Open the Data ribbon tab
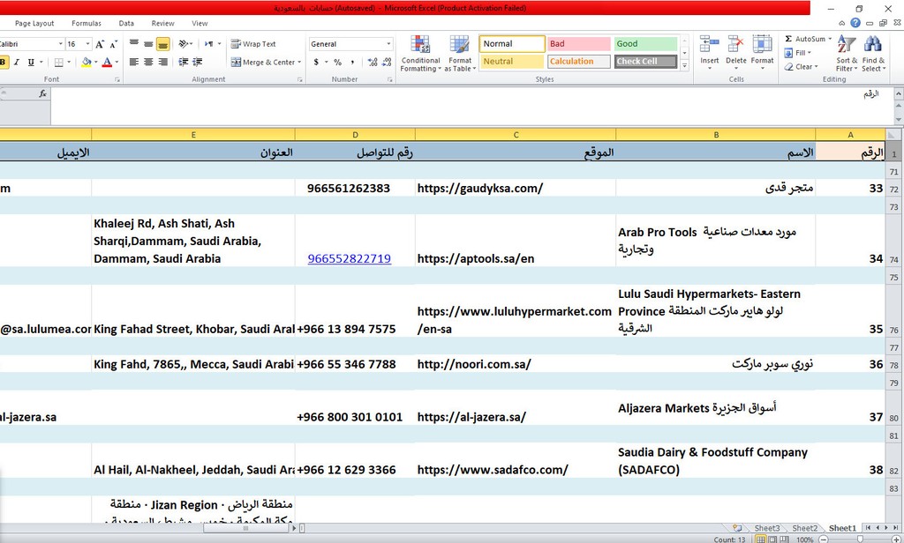This screenshot has width=904, height=543. (x=126, y=24)
